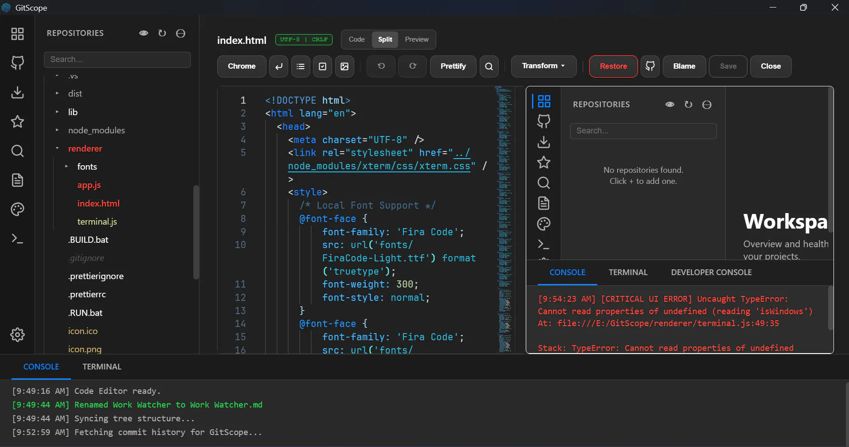
Task: Open the search panel in left sidebar
Action: (x=17, y=151)
